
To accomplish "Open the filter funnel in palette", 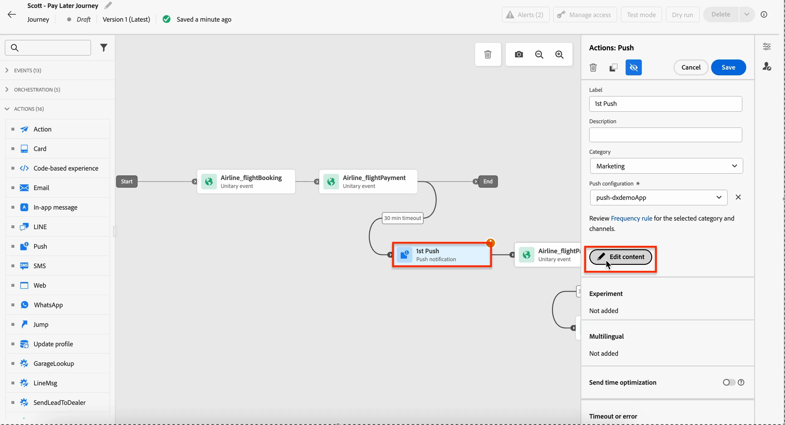I will tap(104, 48).
